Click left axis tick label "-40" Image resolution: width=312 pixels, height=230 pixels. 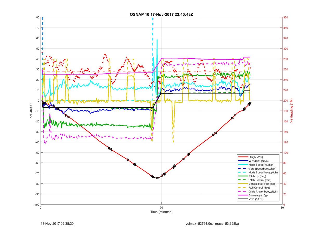tap(37, 142)
